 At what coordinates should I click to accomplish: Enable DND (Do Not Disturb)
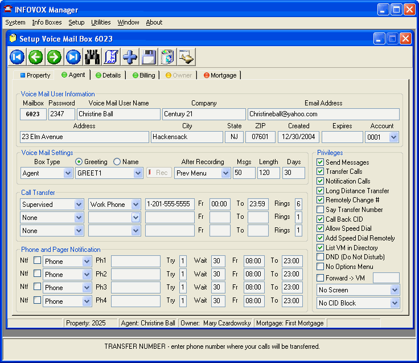click(x=320, y=257)
